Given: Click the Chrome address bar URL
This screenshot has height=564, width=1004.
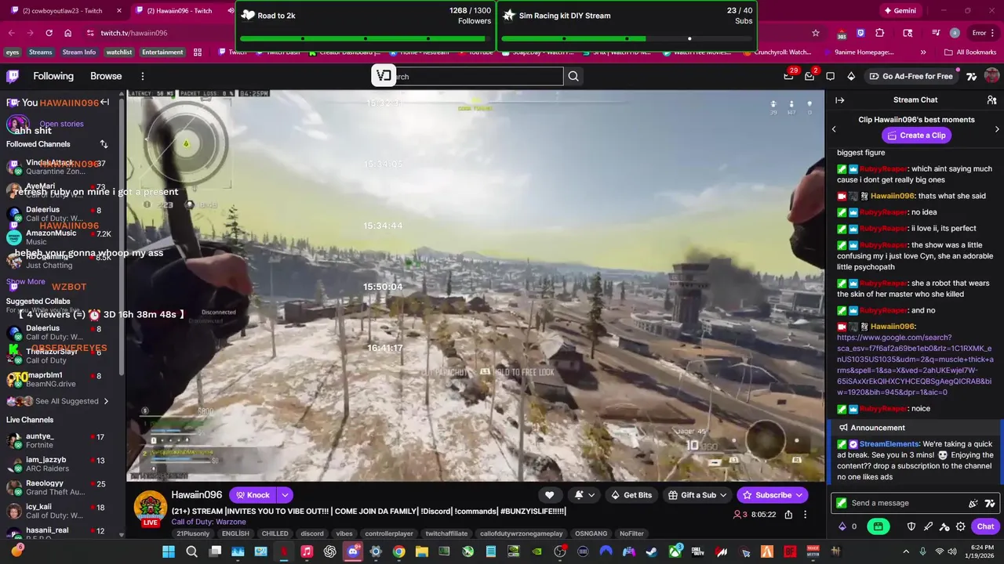Looking at the screenshot, I should pyautogui.click(x=133, y=33).
